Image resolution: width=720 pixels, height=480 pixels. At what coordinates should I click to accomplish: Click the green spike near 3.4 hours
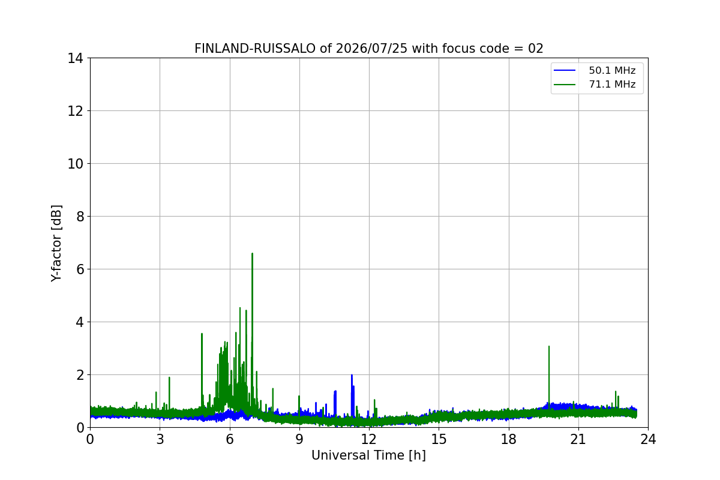169,379
